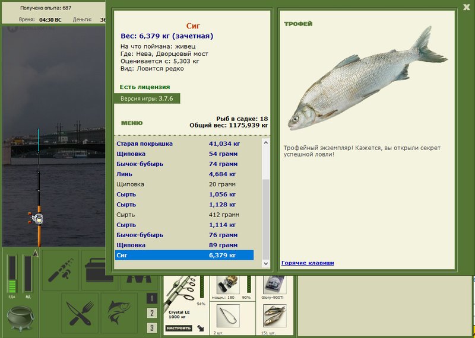The image size is (475, 338).
Task: Click the fish list scroll up arrow
Action: 265,142
